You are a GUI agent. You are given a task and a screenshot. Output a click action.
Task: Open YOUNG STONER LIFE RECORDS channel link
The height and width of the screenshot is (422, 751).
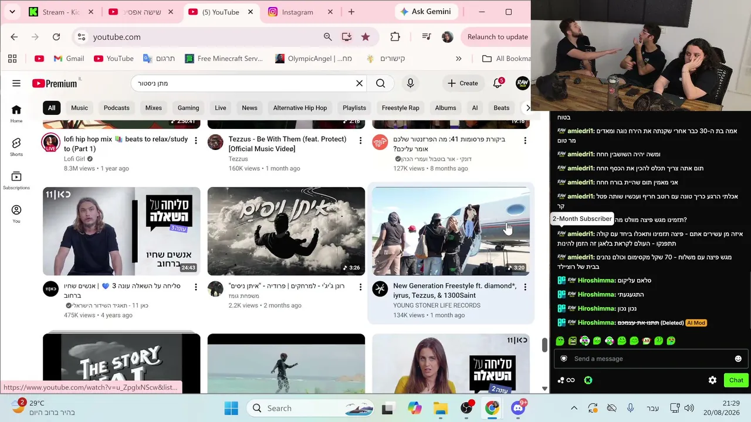(x=437, y=305)
